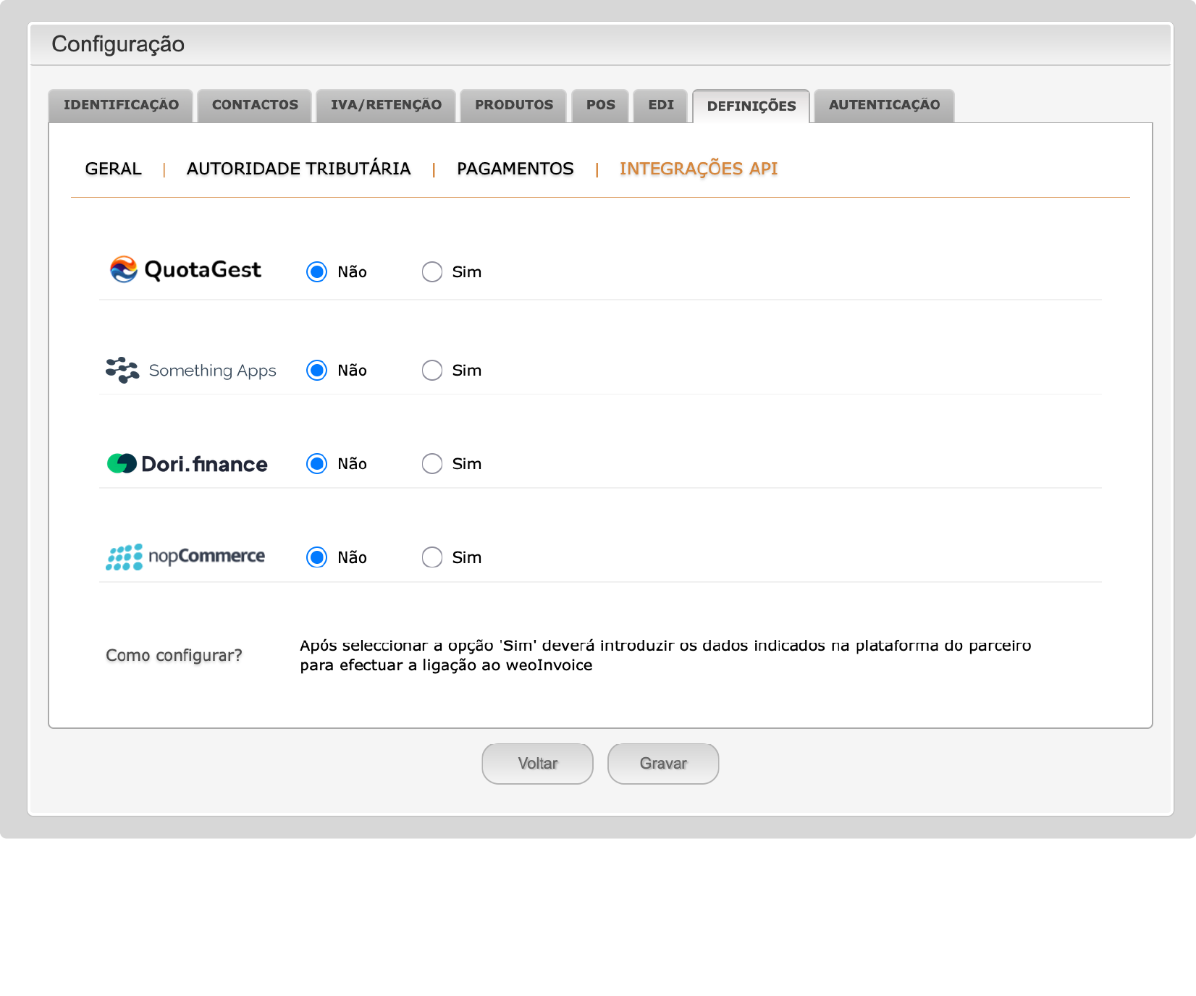Image resolution: width=1196 pixels, height=996 pixels.
Task: Switch to the Autenticação tab
Action: click(884, 106)
